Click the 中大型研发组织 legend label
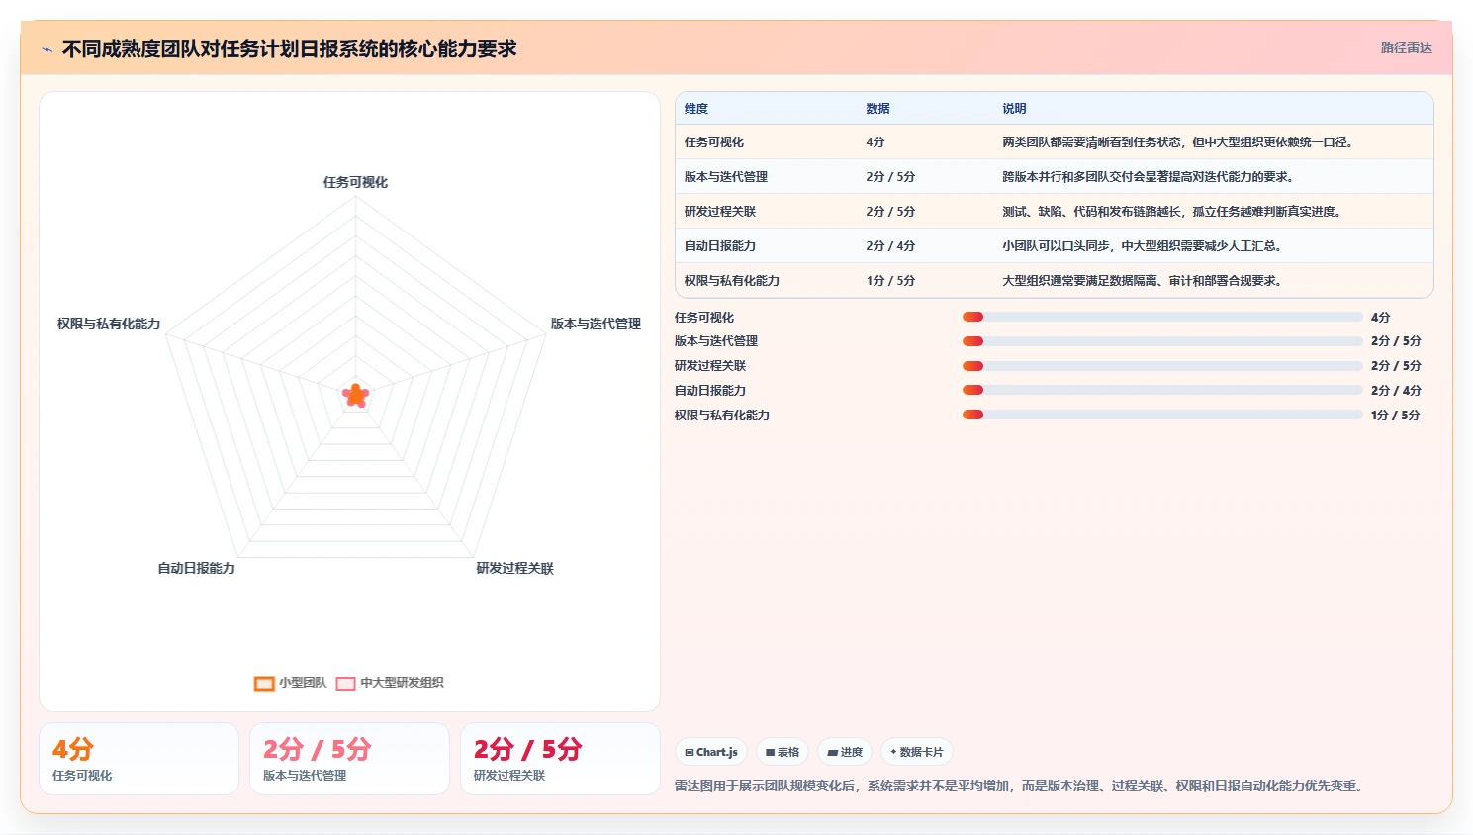The image size is (1473, 835). click(x=402, y=683)
